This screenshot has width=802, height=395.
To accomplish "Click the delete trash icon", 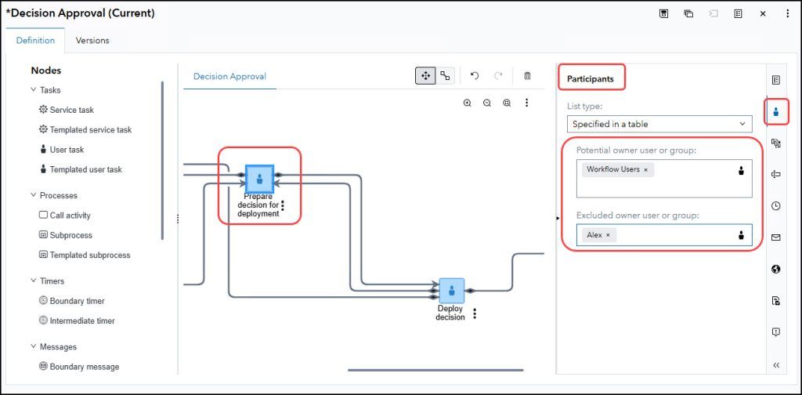I will (527, 76).
